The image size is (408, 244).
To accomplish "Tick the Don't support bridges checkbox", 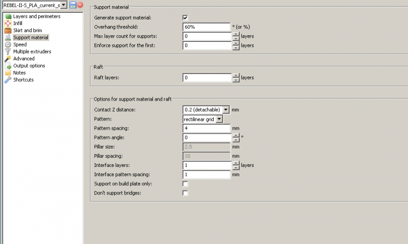I will [x=185, y=193].
